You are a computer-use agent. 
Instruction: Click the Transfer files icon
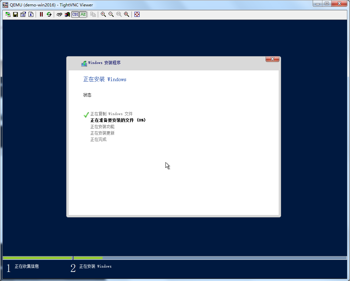click(x=93, y=14)
